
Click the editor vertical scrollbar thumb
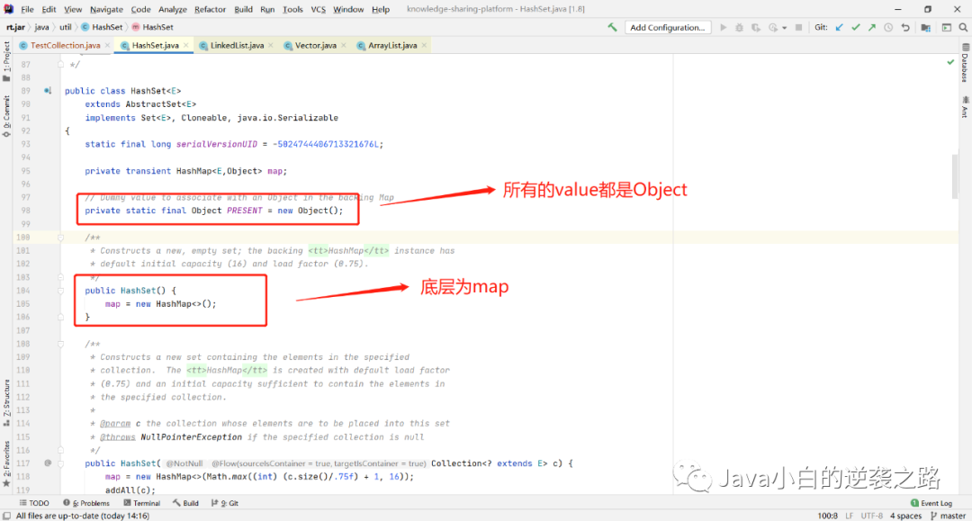click(x=955, y=176)
